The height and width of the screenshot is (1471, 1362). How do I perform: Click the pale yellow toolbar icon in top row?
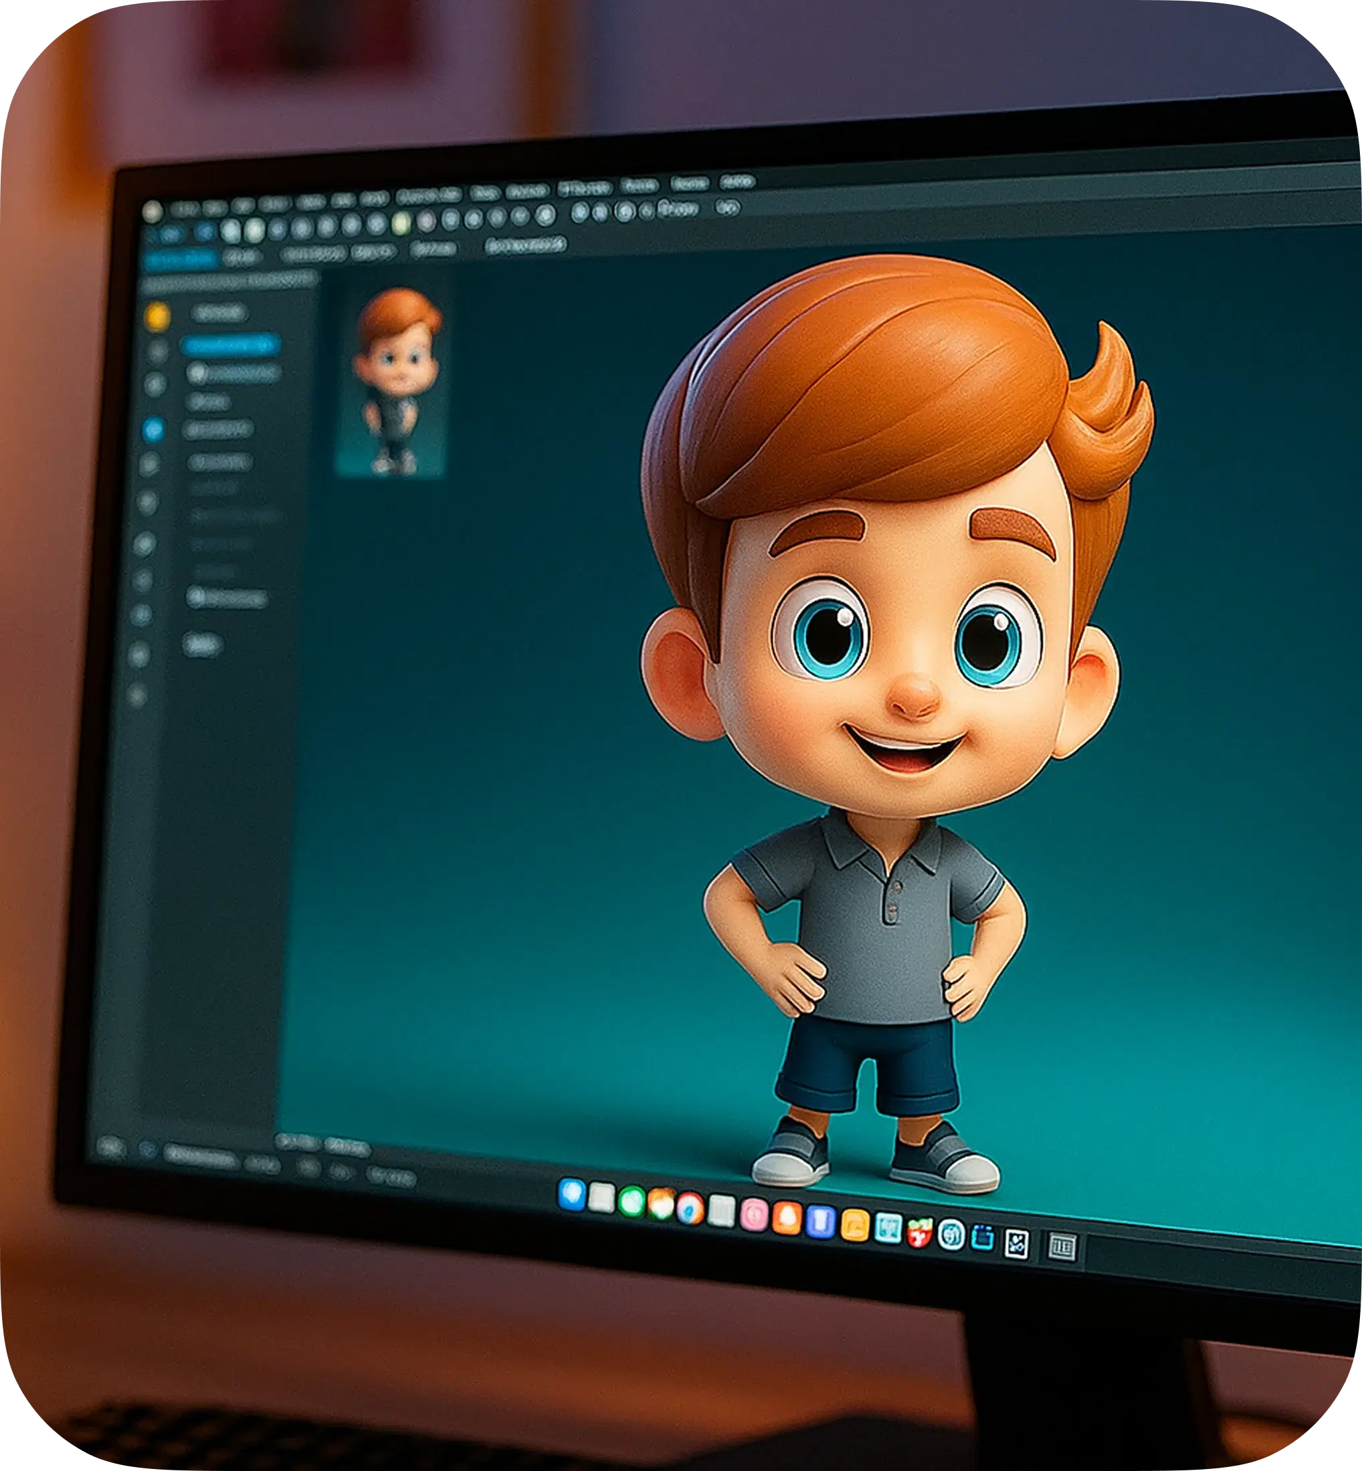pos(401,223)
